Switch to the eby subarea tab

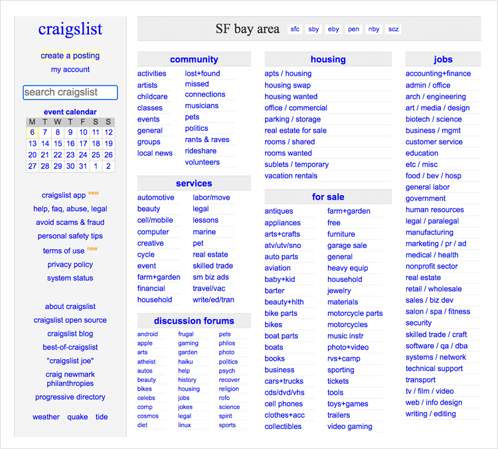333,29
